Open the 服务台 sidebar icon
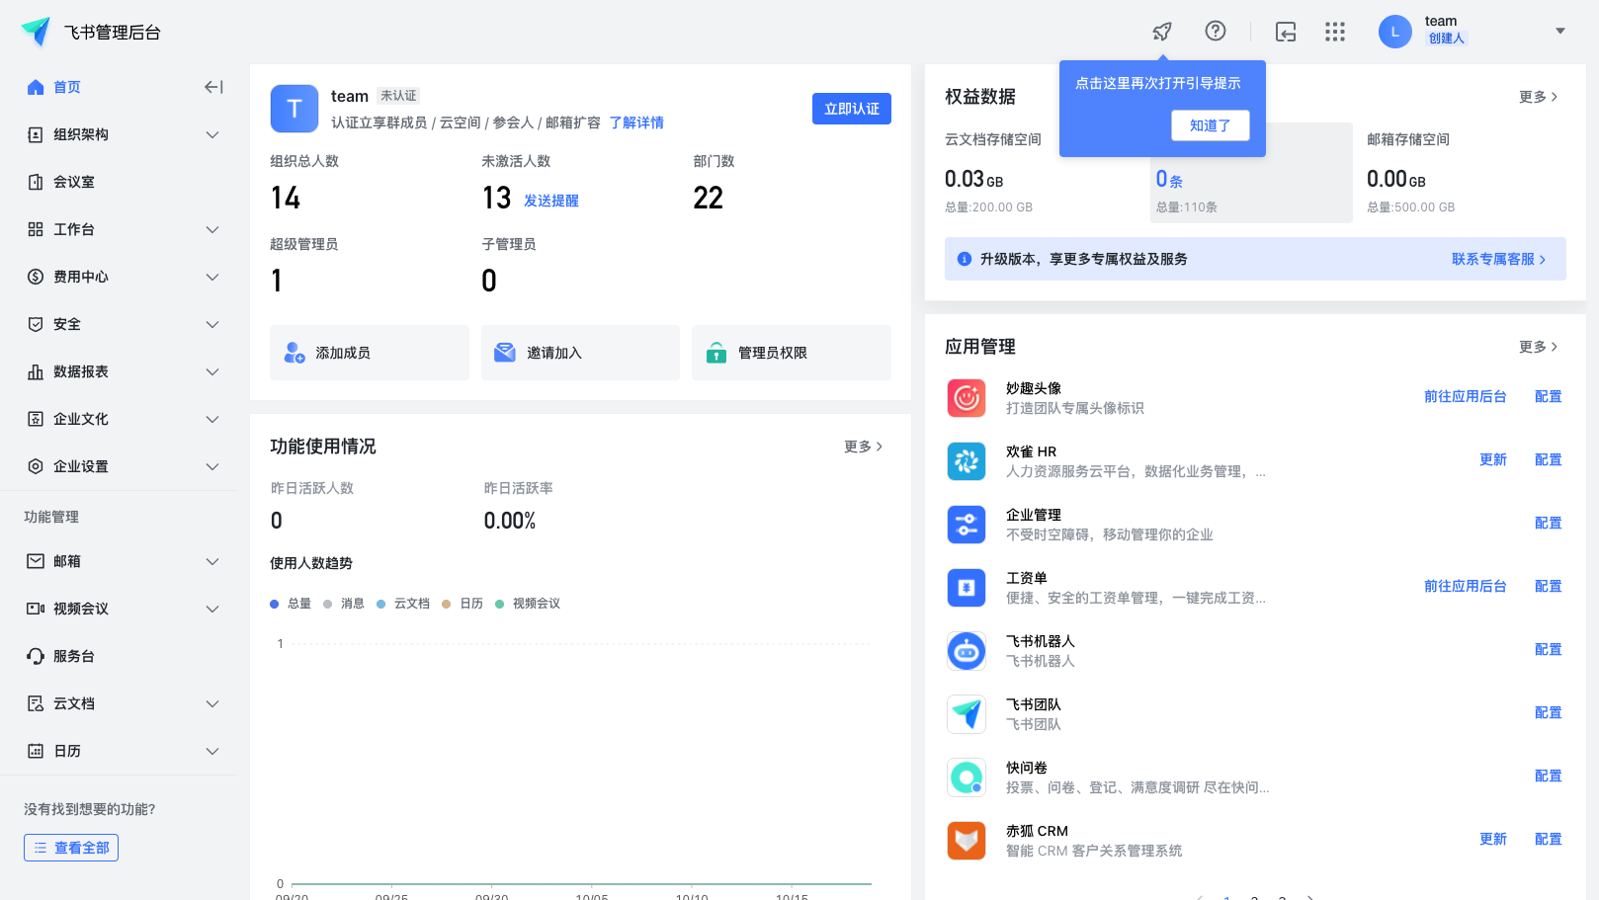 (35, 655)
